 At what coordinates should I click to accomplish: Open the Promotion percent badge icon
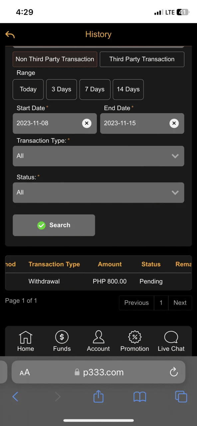pos(135,337)
